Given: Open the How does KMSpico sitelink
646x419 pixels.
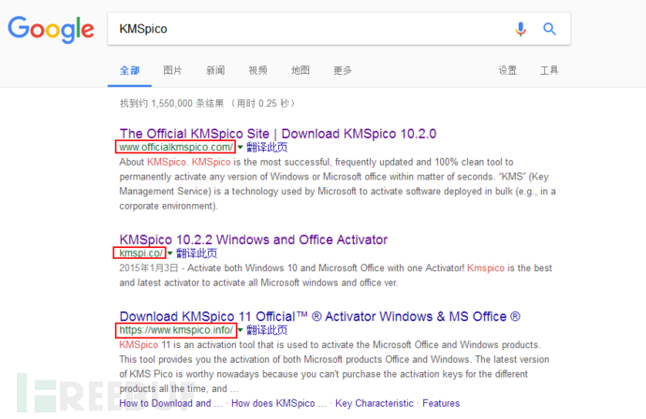Looking at the screenshot, I should 278,403.
